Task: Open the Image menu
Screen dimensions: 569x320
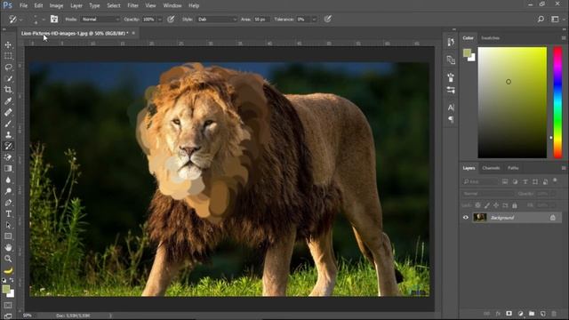Action: [x=56, y=5]
